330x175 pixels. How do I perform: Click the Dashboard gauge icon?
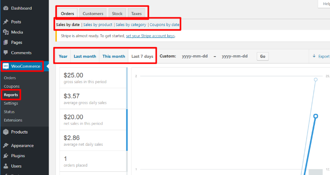click(x=5, y=8)
